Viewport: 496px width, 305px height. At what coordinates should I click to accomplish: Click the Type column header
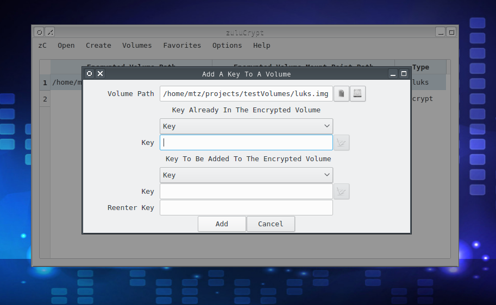point(420,67)
